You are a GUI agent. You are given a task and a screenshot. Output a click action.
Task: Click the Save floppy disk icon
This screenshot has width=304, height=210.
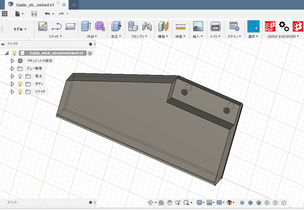34,14
